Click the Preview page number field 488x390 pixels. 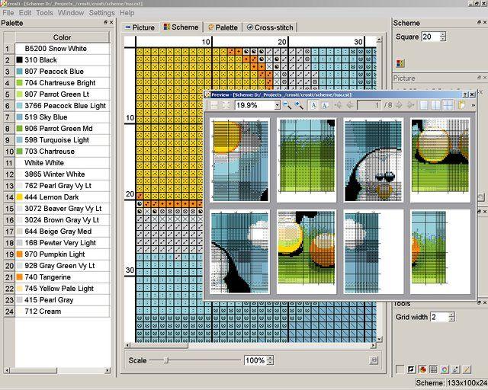(369, 105)
